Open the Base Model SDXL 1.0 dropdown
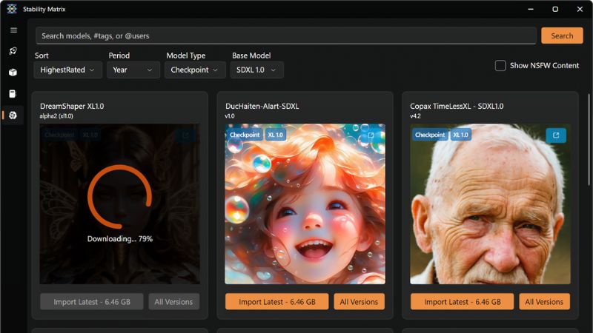Image resolution: width=593 pixels, height=333 pixels. pos(256,70)
